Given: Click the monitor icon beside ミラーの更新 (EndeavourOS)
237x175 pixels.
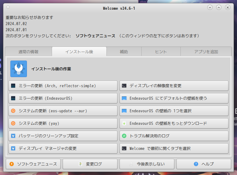Looking at the screenshot, I should pyautogui.click(x=13, y=98).
